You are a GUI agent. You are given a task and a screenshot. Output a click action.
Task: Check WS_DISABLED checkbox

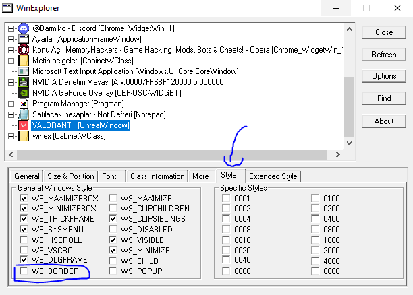pyautogui.click(x=113, y=229)
